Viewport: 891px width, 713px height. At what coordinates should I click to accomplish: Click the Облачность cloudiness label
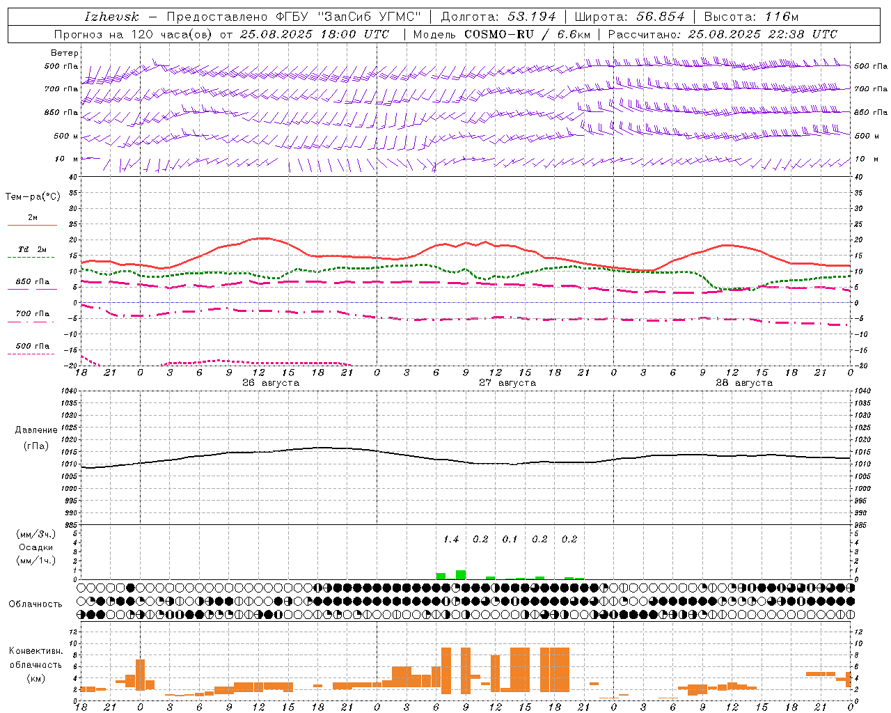click(x=36, y=604)
